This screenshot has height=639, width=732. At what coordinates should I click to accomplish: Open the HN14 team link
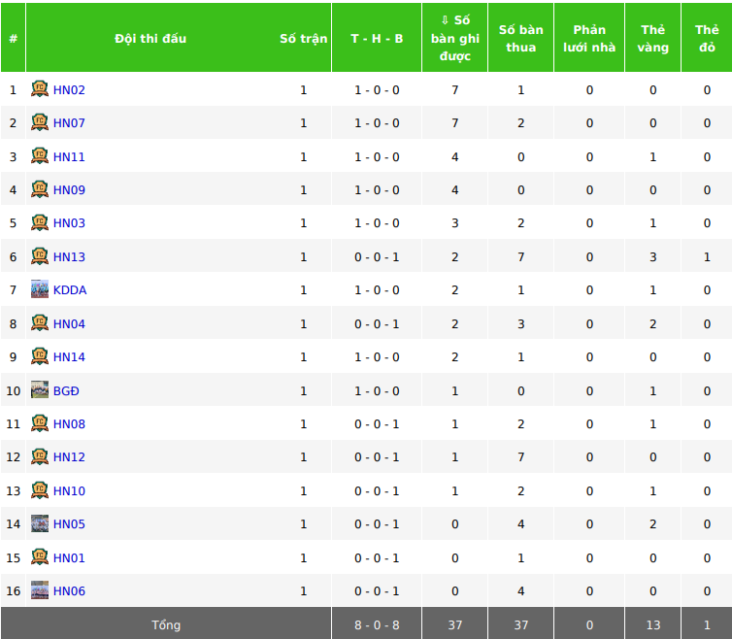69,356
